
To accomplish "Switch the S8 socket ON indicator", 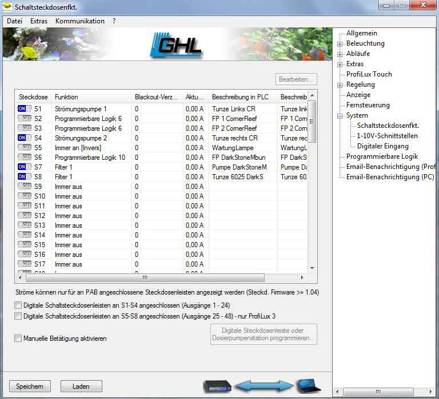I will pos(25,176).
